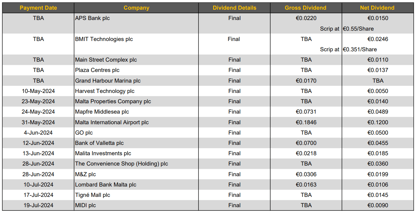Click the €0.55/Share scrip price text
Image resolution: width=416 pixels, height=213 pixels.
[x=358, y=29]
